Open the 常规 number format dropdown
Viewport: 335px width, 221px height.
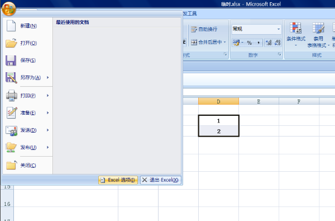pyautogui.click(x=279, y=29)
